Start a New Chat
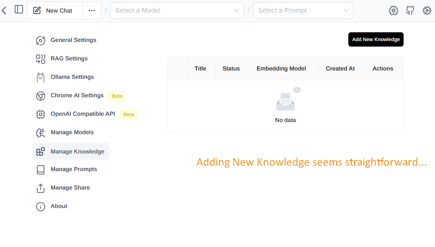Screen dimensions: 435x247 [54, 10]
